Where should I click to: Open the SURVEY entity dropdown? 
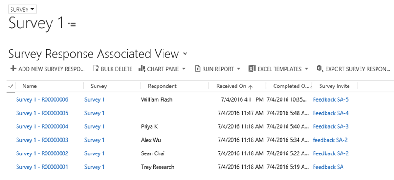tap(23, 10)
